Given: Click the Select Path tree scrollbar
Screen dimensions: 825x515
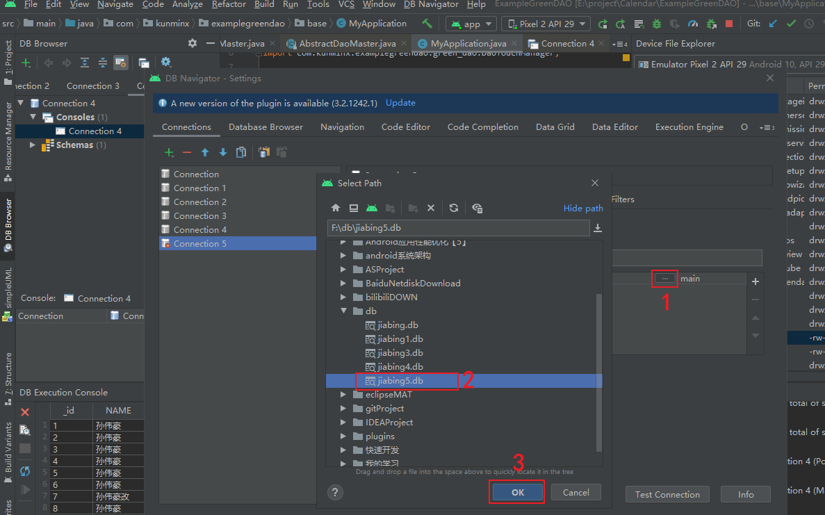Looking at the screenshot, I should coord(598,372).
